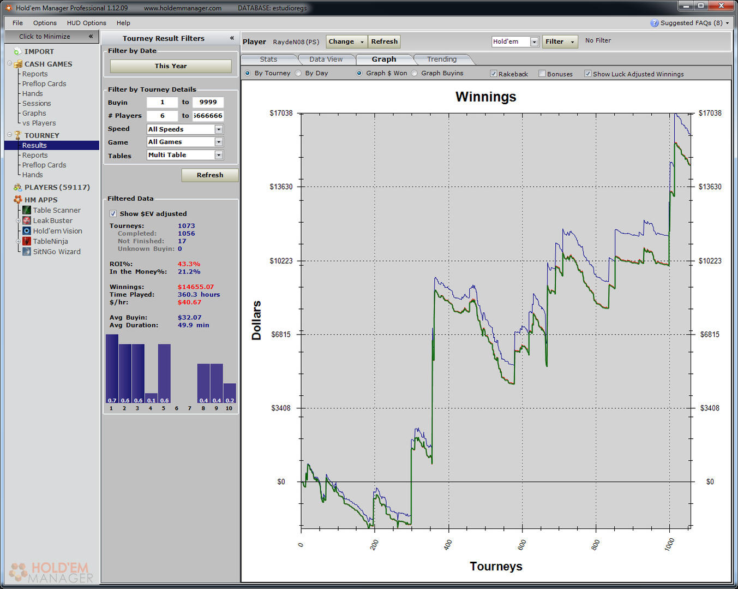
Task: Select the By Tourney radio button
Action: (x=248, y=73)
